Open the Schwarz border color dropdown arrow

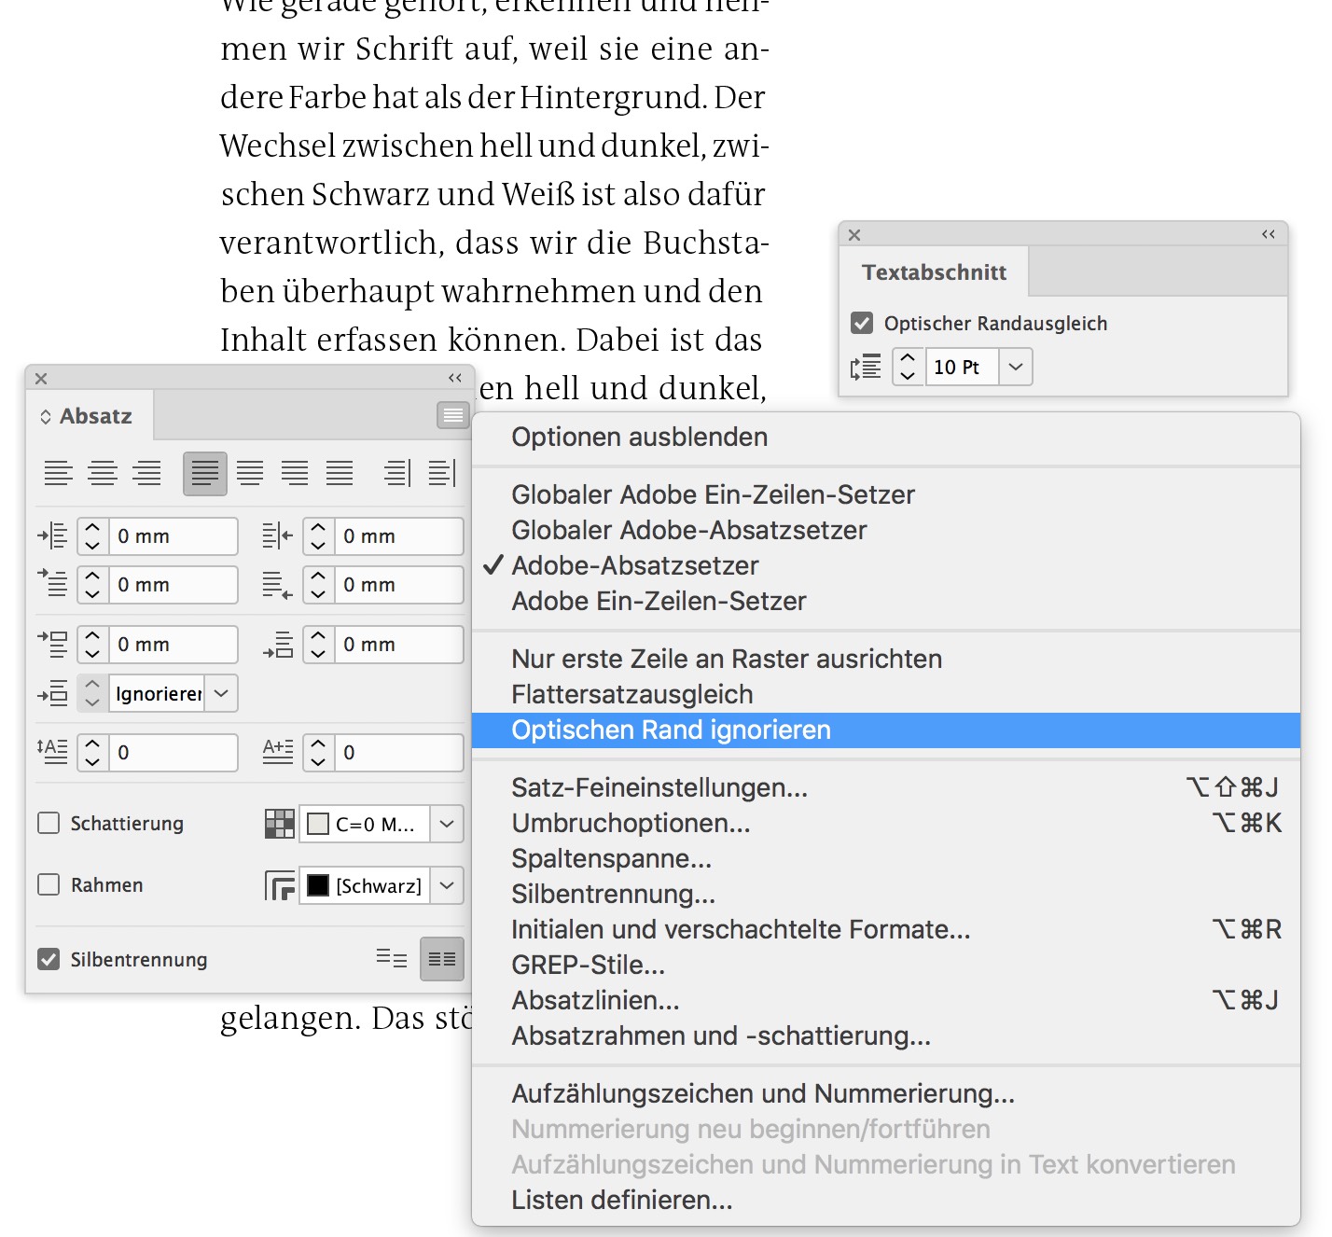tap(447, 885)
